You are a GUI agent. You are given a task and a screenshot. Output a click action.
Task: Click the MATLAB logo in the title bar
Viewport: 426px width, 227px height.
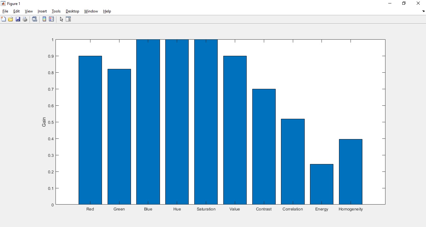[3, 4]
